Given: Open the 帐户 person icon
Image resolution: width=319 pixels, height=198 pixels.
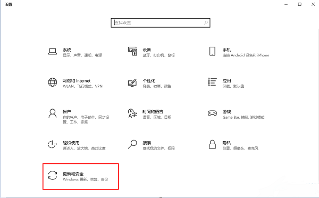Looking at the screenshot, I should click(x=53, y=113).
